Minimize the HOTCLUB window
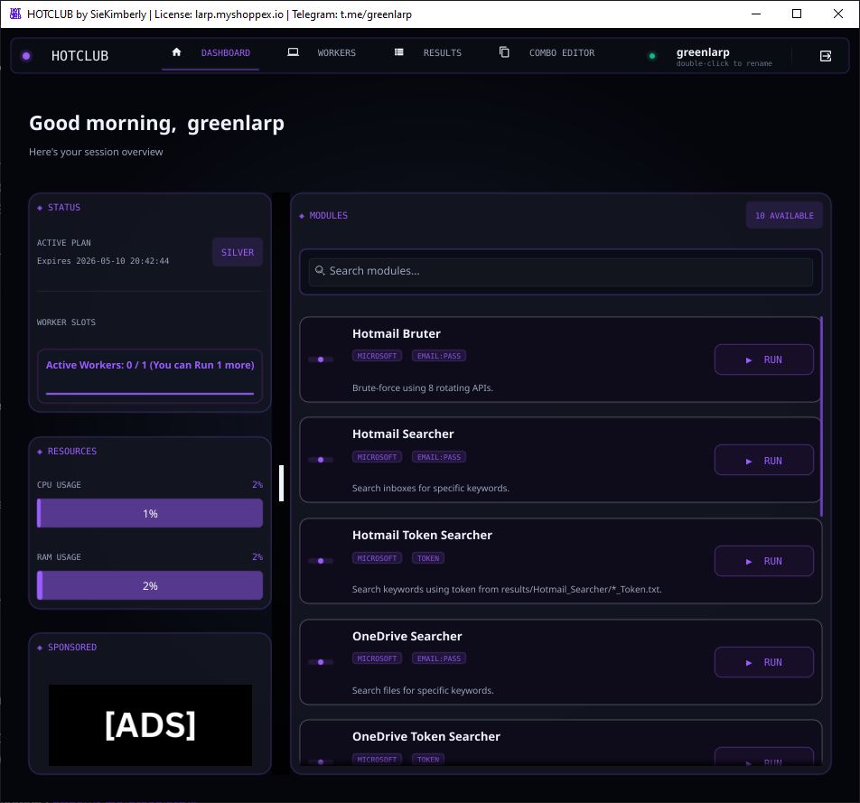 point(756,14)
